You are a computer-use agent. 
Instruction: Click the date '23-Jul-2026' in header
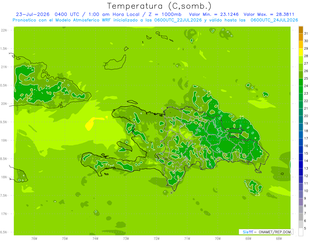(x=33, y=14)
